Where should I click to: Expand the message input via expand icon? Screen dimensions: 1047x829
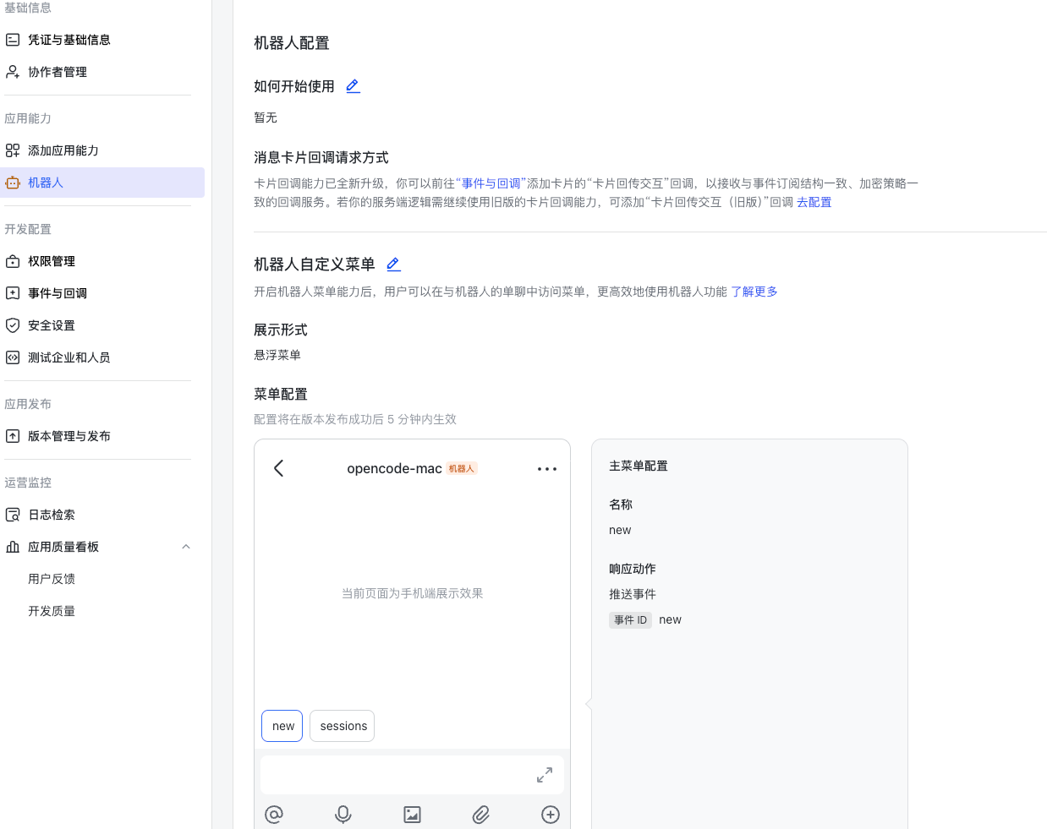tap(545, 775)
